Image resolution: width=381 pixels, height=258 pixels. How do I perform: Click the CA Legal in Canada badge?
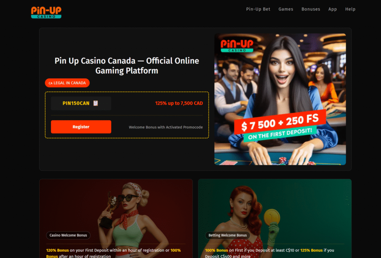67,83
